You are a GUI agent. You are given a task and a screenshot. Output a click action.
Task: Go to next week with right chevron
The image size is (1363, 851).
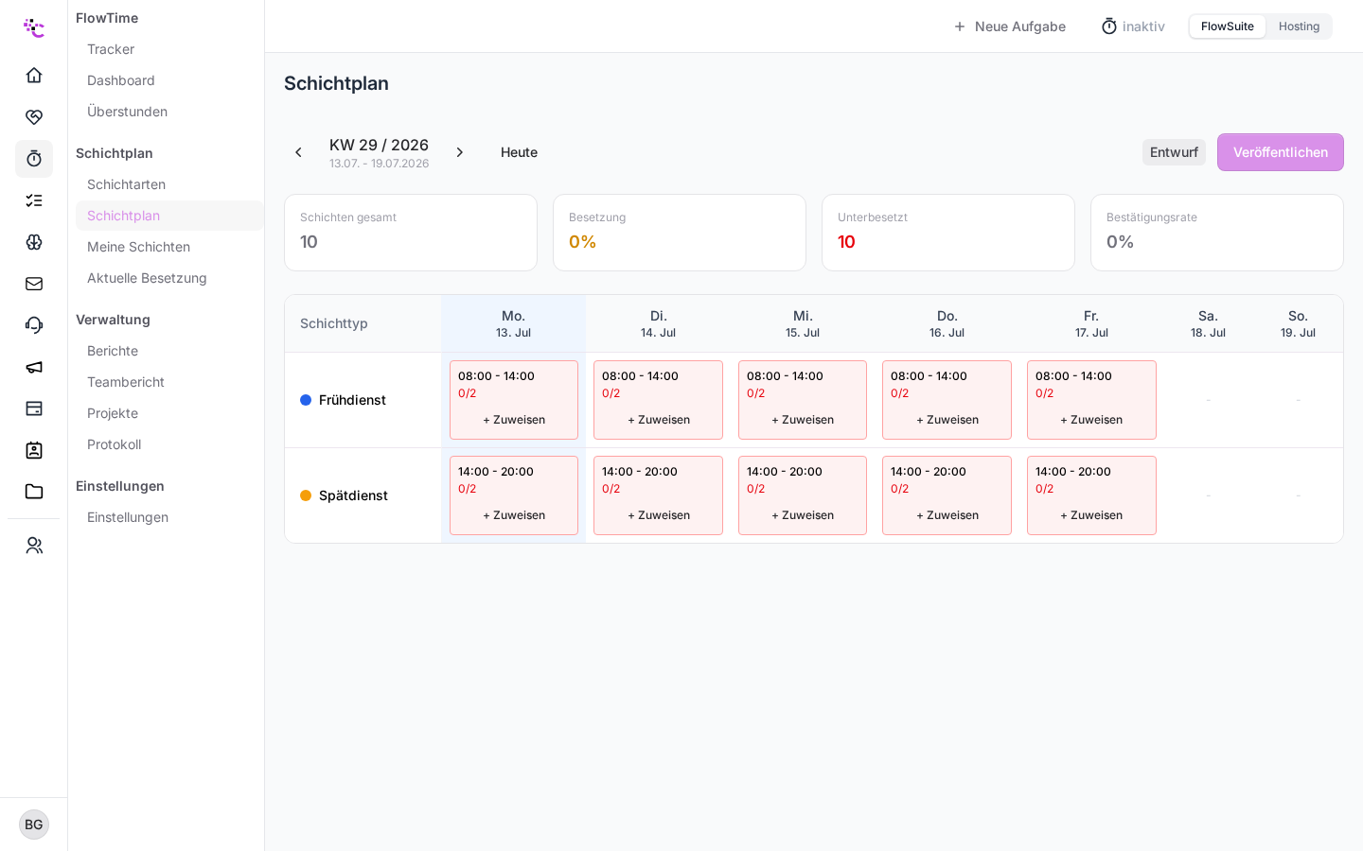click(x=460, y=152)
